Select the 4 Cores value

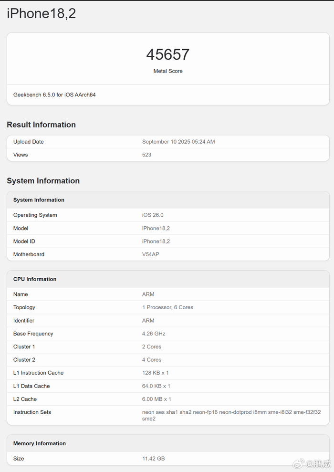click(x=152, y=360)
